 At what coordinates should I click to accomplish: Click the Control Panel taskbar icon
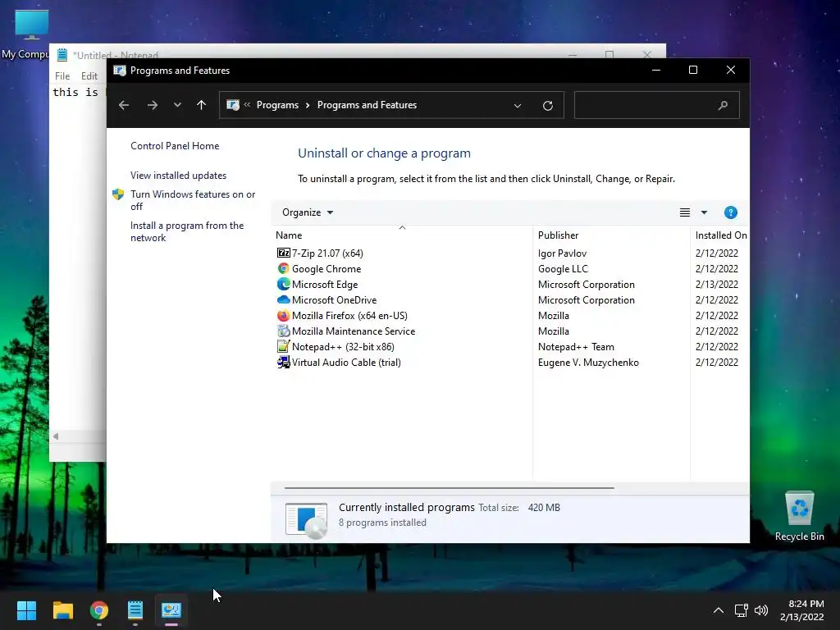[x=171, y=610]
